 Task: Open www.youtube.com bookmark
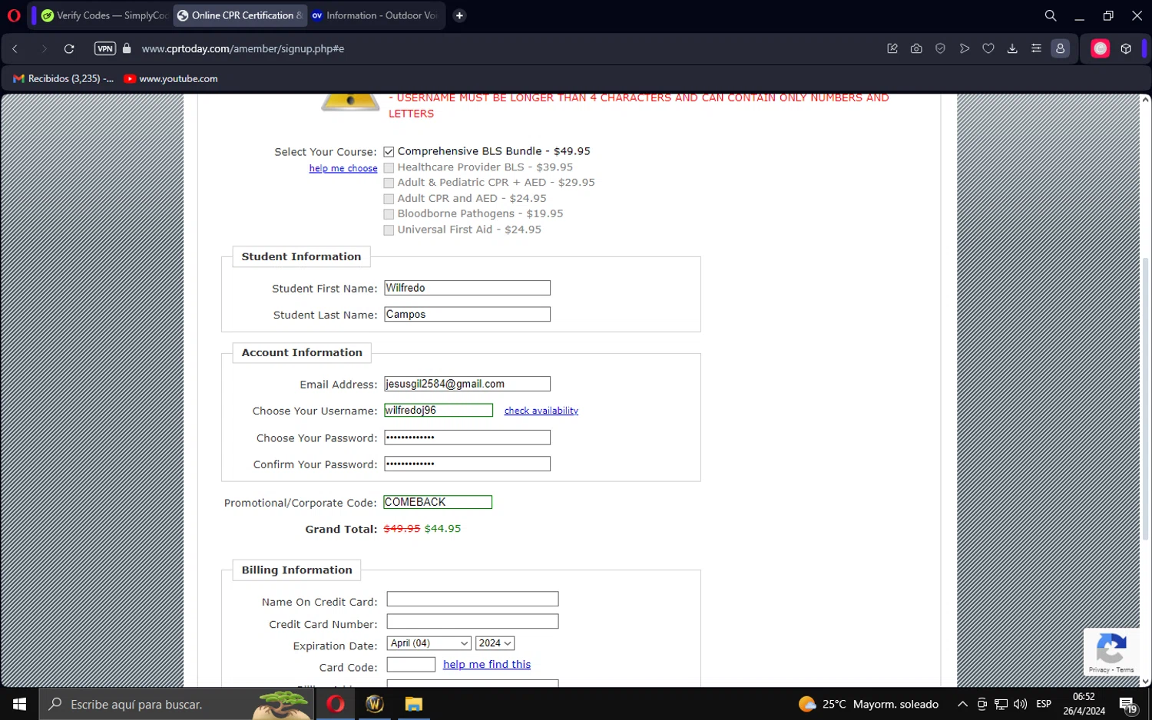pyautogui.click(x=170, y=78)
